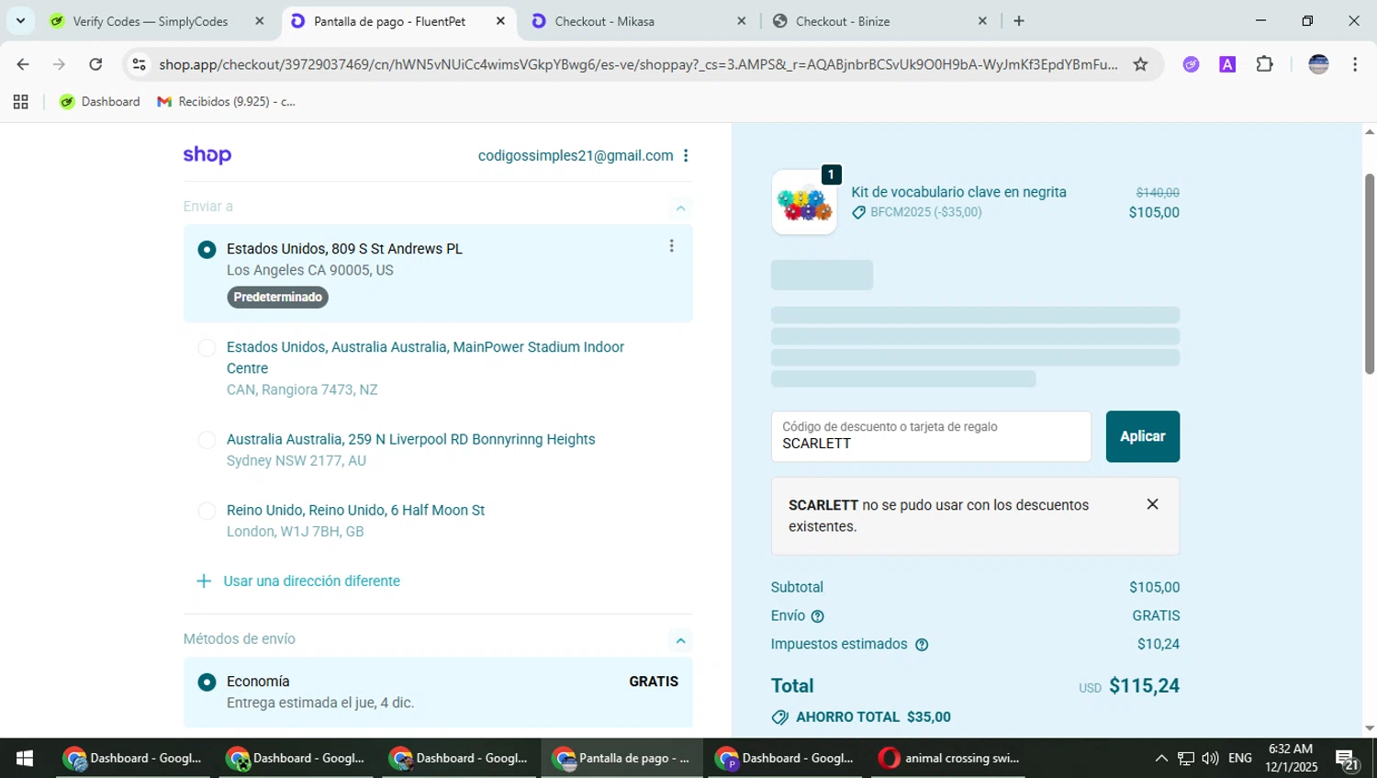Open Chrome tab search dropdown arrow
The height and width of the screenshot is (778, 1377).
[x=20, y=20]
